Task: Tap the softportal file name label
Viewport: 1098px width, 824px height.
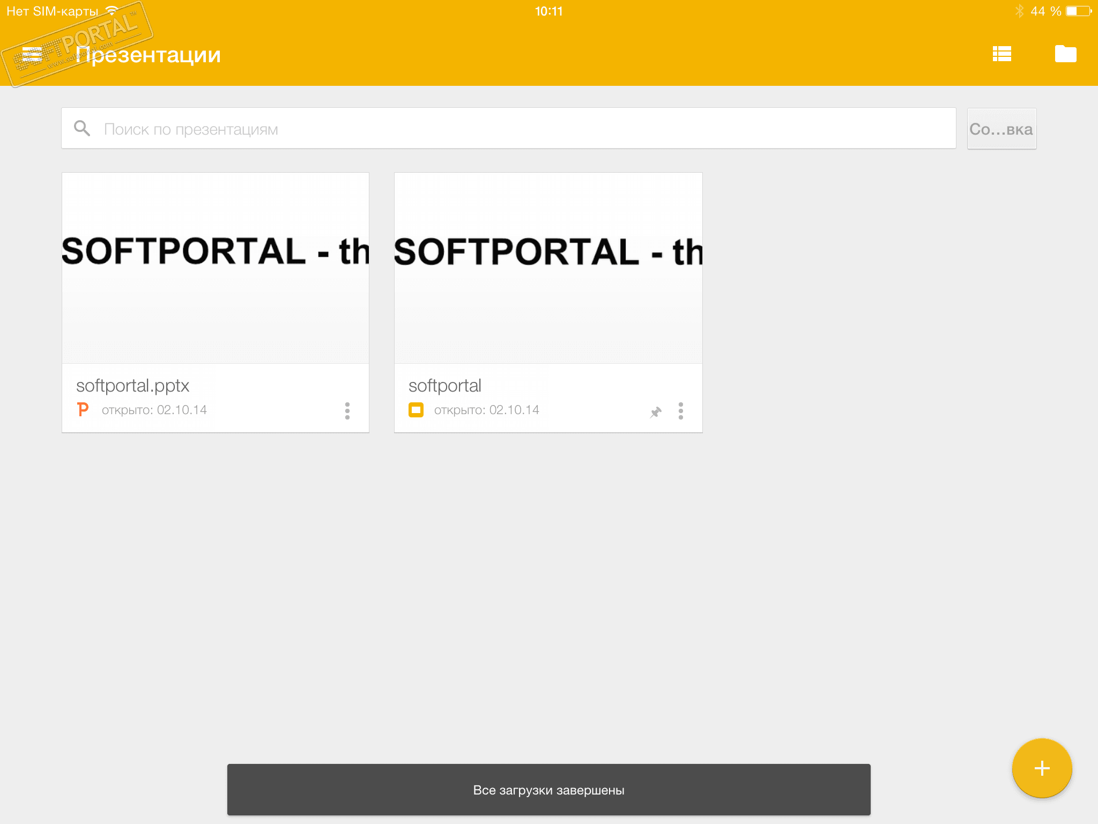Action: 445,386
